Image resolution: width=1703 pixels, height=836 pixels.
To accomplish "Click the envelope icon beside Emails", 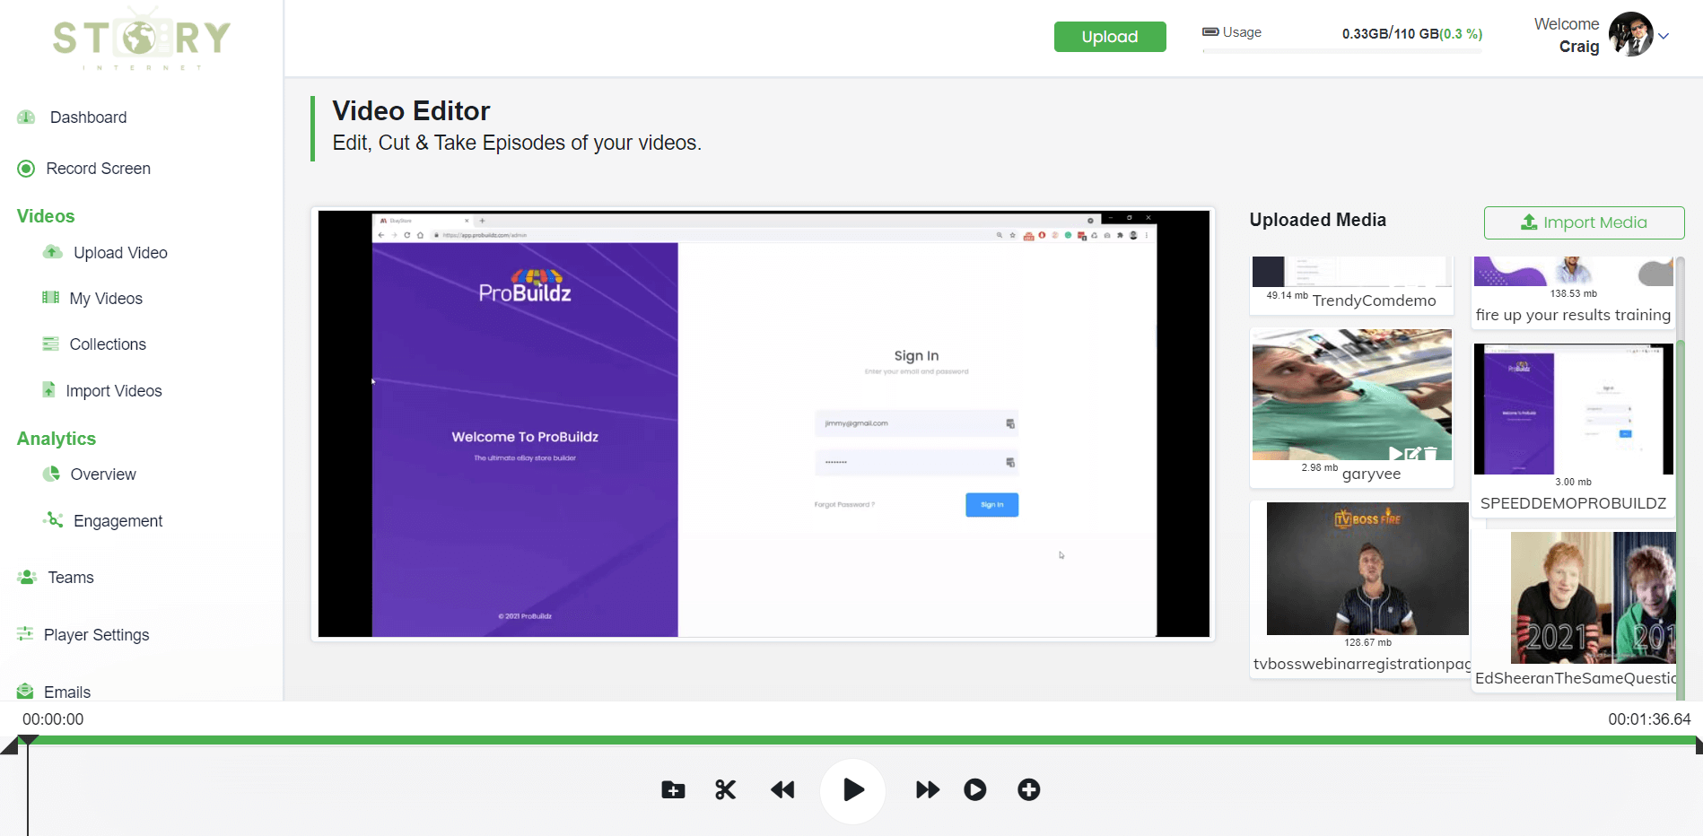I will coord(25,691).
